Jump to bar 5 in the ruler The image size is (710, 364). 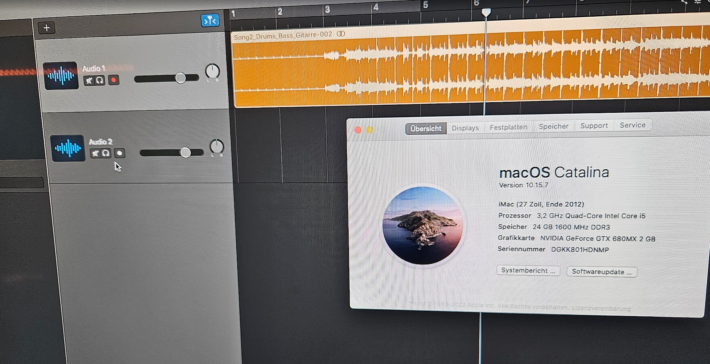[426, 5]
